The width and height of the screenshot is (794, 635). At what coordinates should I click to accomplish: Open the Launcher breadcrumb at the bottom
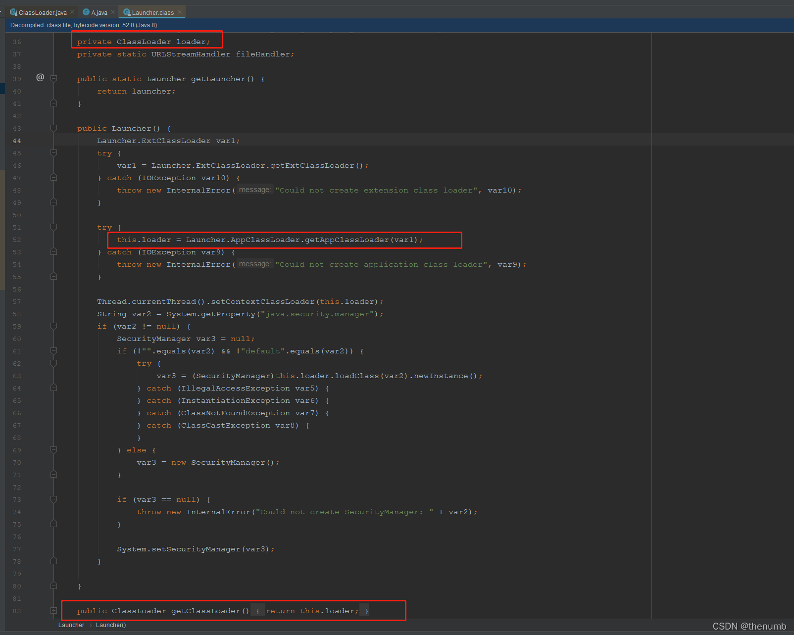coord(71,625)
